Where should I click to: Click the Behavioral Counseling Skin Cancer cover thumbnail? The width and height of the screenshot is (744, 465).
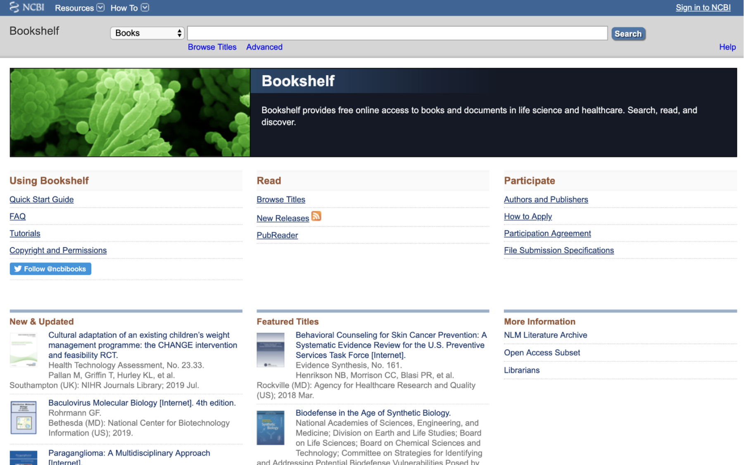pos(271,350)
